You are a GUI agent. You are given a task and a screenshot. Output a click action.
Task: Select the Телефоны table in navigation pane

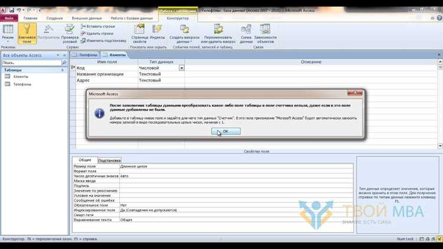pyautogui.click(x=22, y=85)
